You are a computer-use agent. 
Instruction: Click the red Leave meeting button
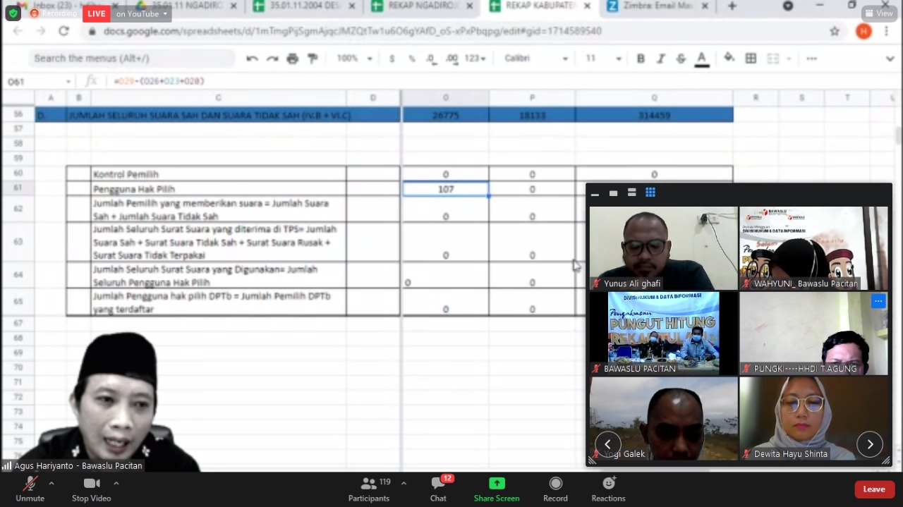[873, 489]
